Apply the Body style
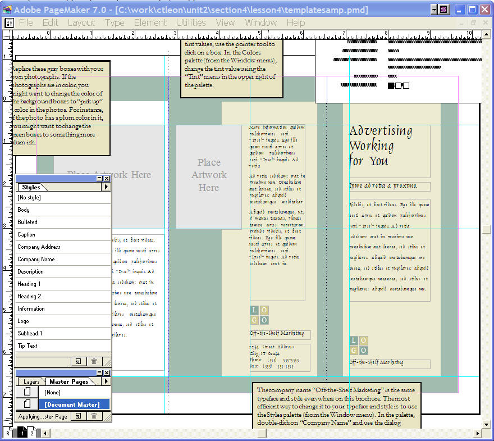494x441 pixels. (63, 210)
